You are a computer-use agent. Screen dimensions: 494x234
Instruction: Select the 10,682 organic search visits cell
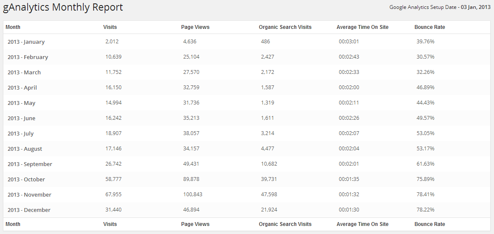click(269, 164)
